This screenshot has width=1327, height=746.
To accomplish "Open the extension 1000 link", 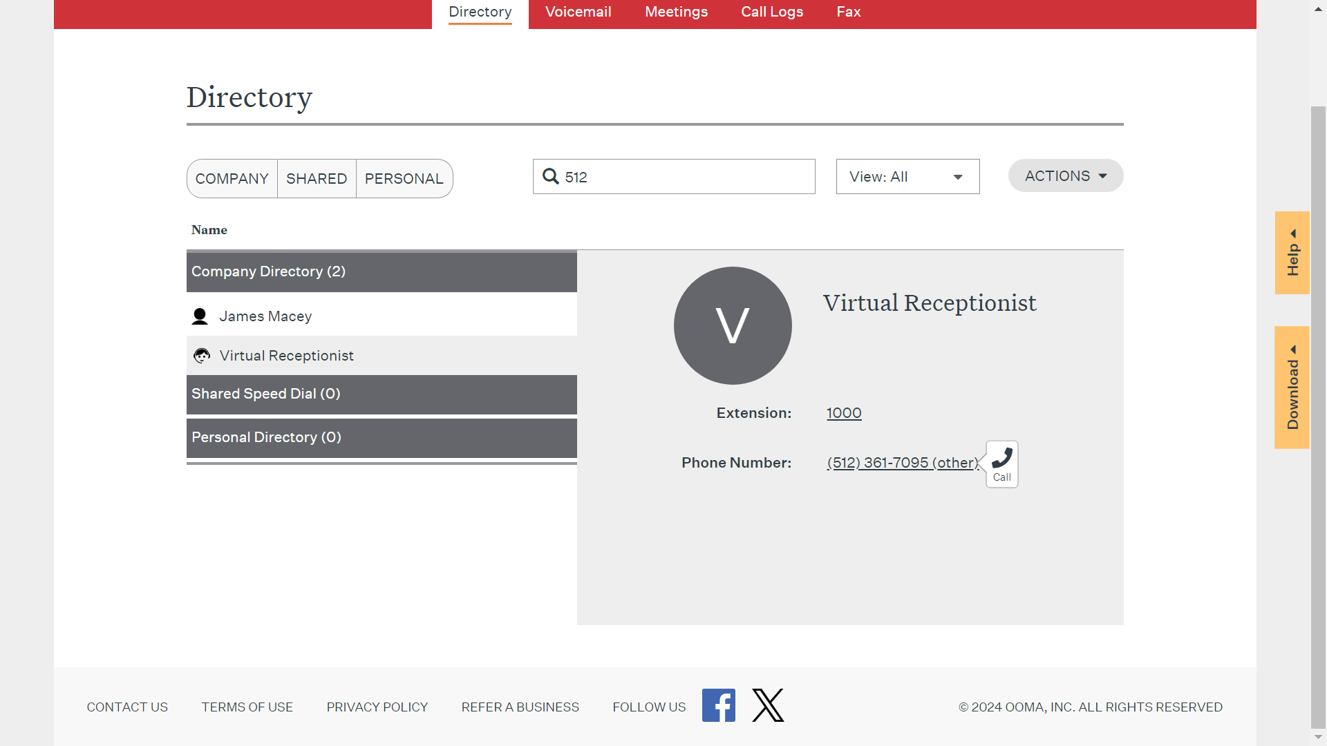I will coord(844,412).
